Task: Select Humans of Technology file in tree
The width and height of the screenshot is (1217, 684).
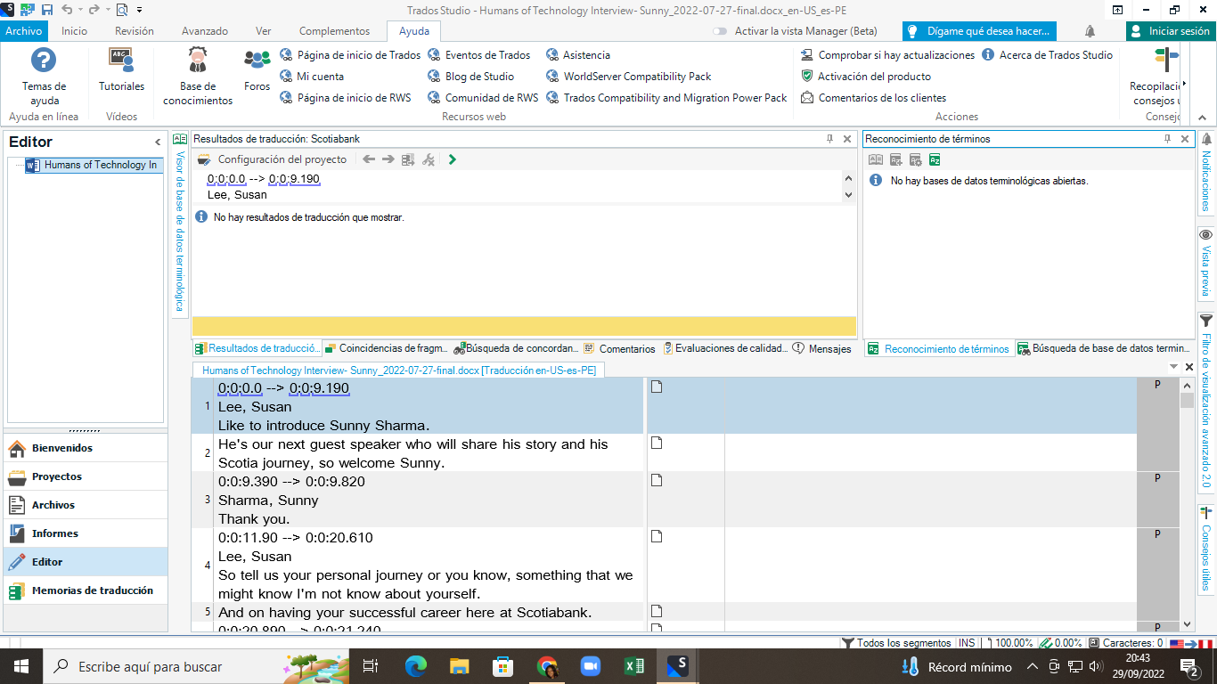Action: [x=93, y=165]
